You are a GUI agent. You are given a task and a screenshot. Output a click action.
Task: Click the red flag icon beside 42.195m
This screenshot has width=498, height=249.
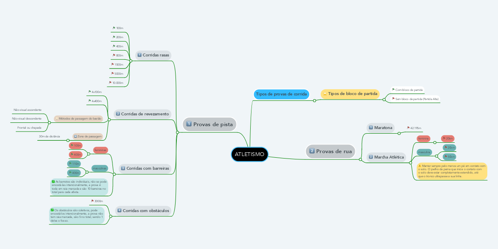tap(408, 128)
